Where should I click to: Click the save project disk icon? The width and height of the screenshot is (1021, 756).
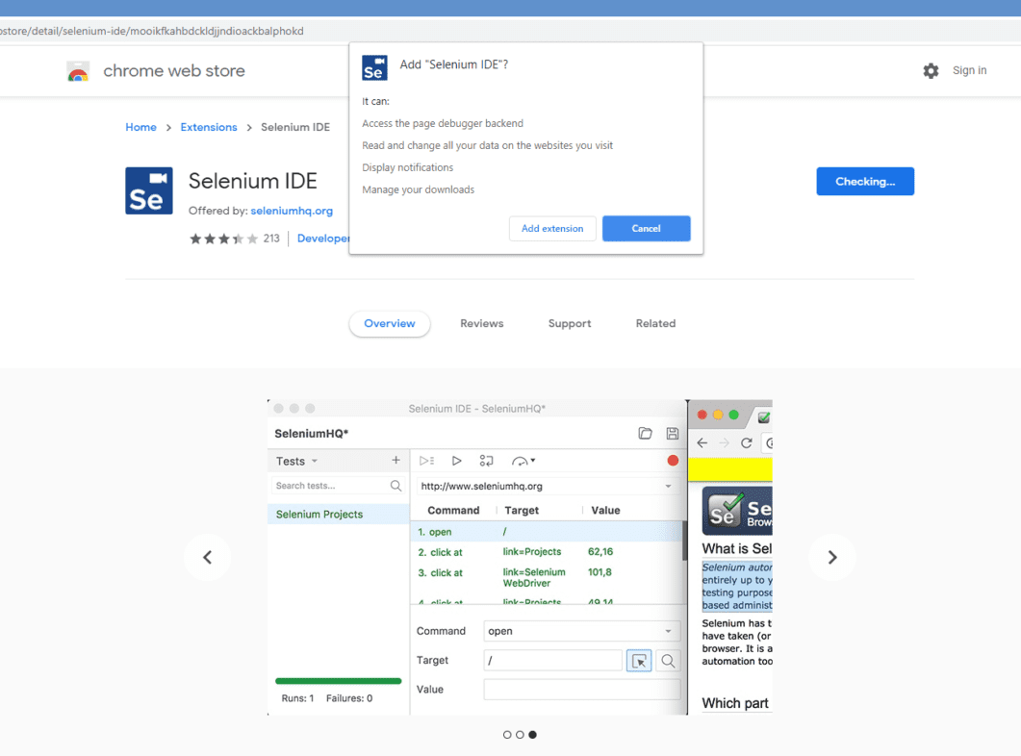tap(673, 434)
